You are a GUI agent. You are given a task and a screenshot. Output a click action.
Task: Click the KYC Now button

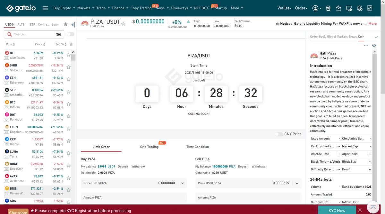pyautogui.click(x=337, y=210)
